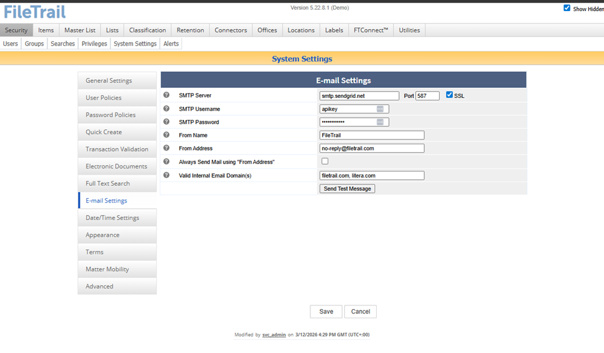Image resolution: width=604 pixels, height=353 pixels.
Task: Open the Classification tab
Action: pos(147,30)
